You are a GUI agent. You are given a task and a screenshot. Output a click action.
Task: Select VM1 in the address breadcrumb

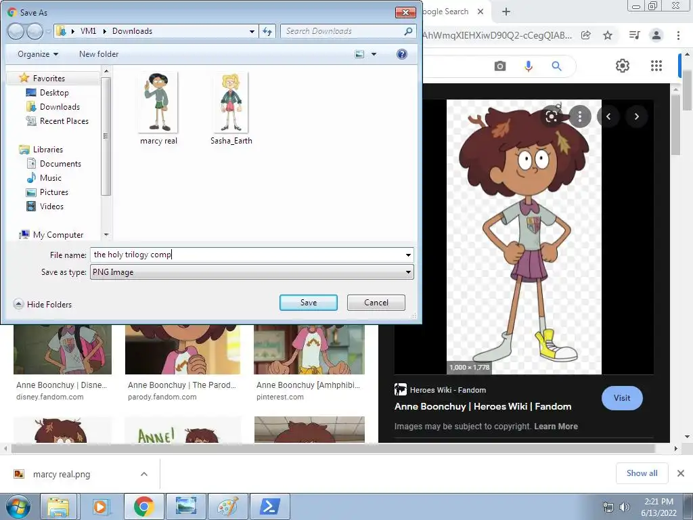point(88,31)
